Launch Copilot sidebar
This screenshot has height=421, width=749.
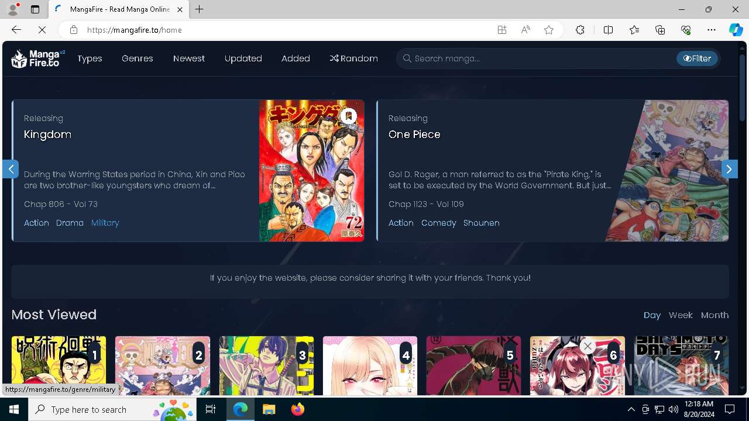736,30
